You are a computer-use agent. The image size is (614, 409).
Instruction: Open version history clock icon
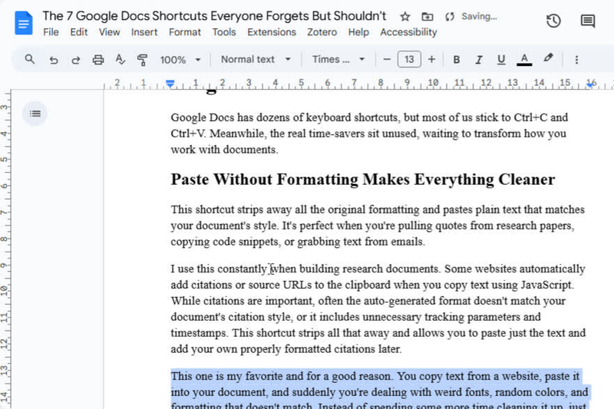553,21
